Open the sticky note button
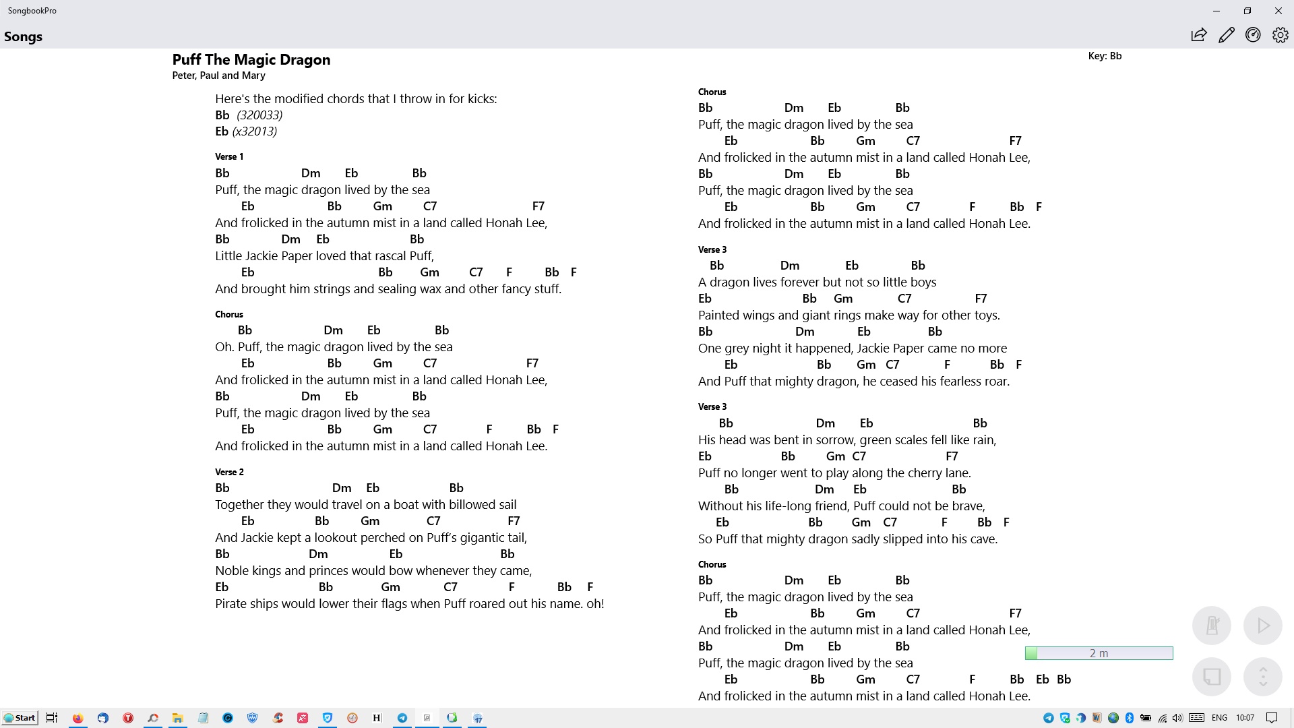1294x728 pixels. (1212, 676)
